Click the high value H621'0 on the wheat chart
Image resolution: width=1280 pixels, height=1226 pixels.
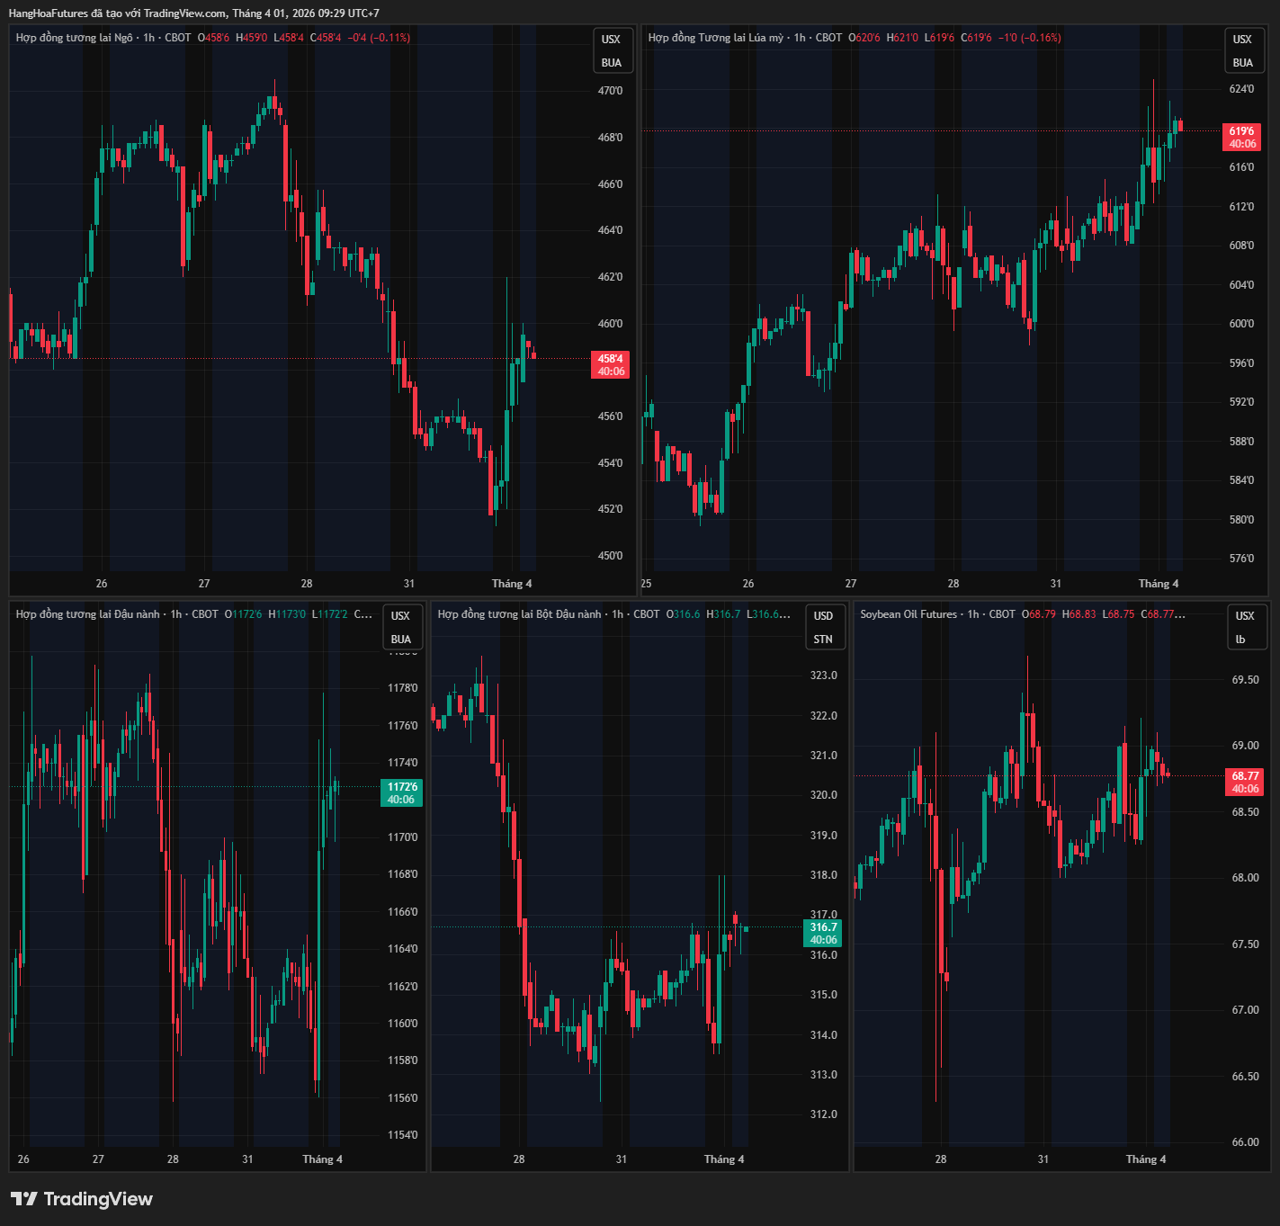click(903, 38)
